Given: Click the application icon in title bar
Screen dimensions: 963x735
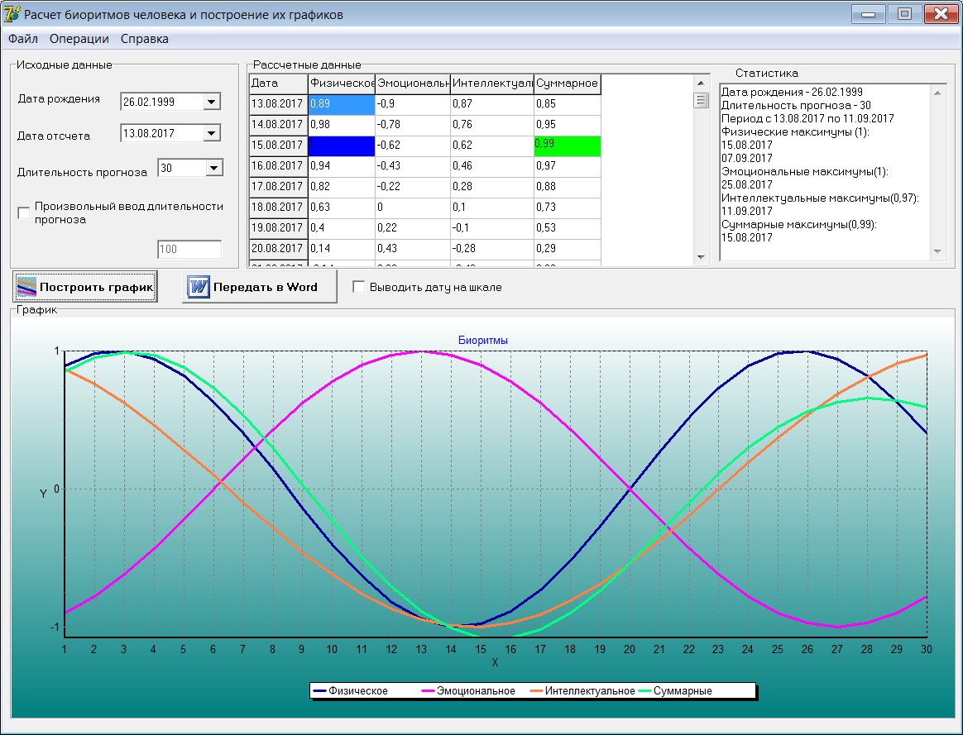Looking at the screenshot, I should tap(12, 14).
